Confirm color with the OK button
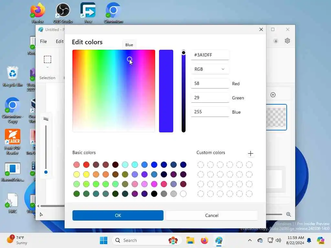This screenshot has height=248, width=331. [118, 215]
